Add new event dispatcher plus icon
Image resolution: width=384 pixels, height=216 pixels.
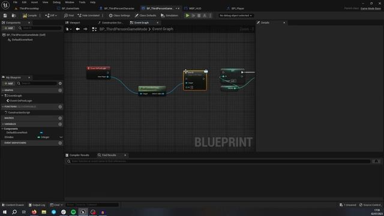[60, 143]
